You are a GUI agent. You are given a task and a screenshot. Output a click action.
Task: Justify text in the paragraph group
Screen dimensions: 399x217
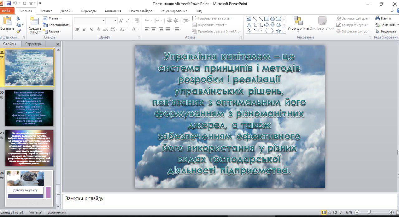tap(167, 29)
